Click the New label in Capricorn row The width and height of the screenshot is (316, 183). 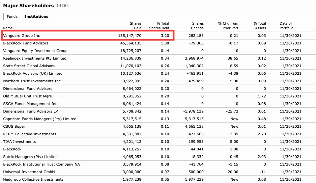click(234, 119)
